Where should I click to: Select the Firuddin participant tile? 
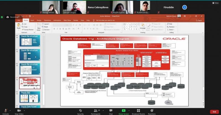[x=169, y=7]
